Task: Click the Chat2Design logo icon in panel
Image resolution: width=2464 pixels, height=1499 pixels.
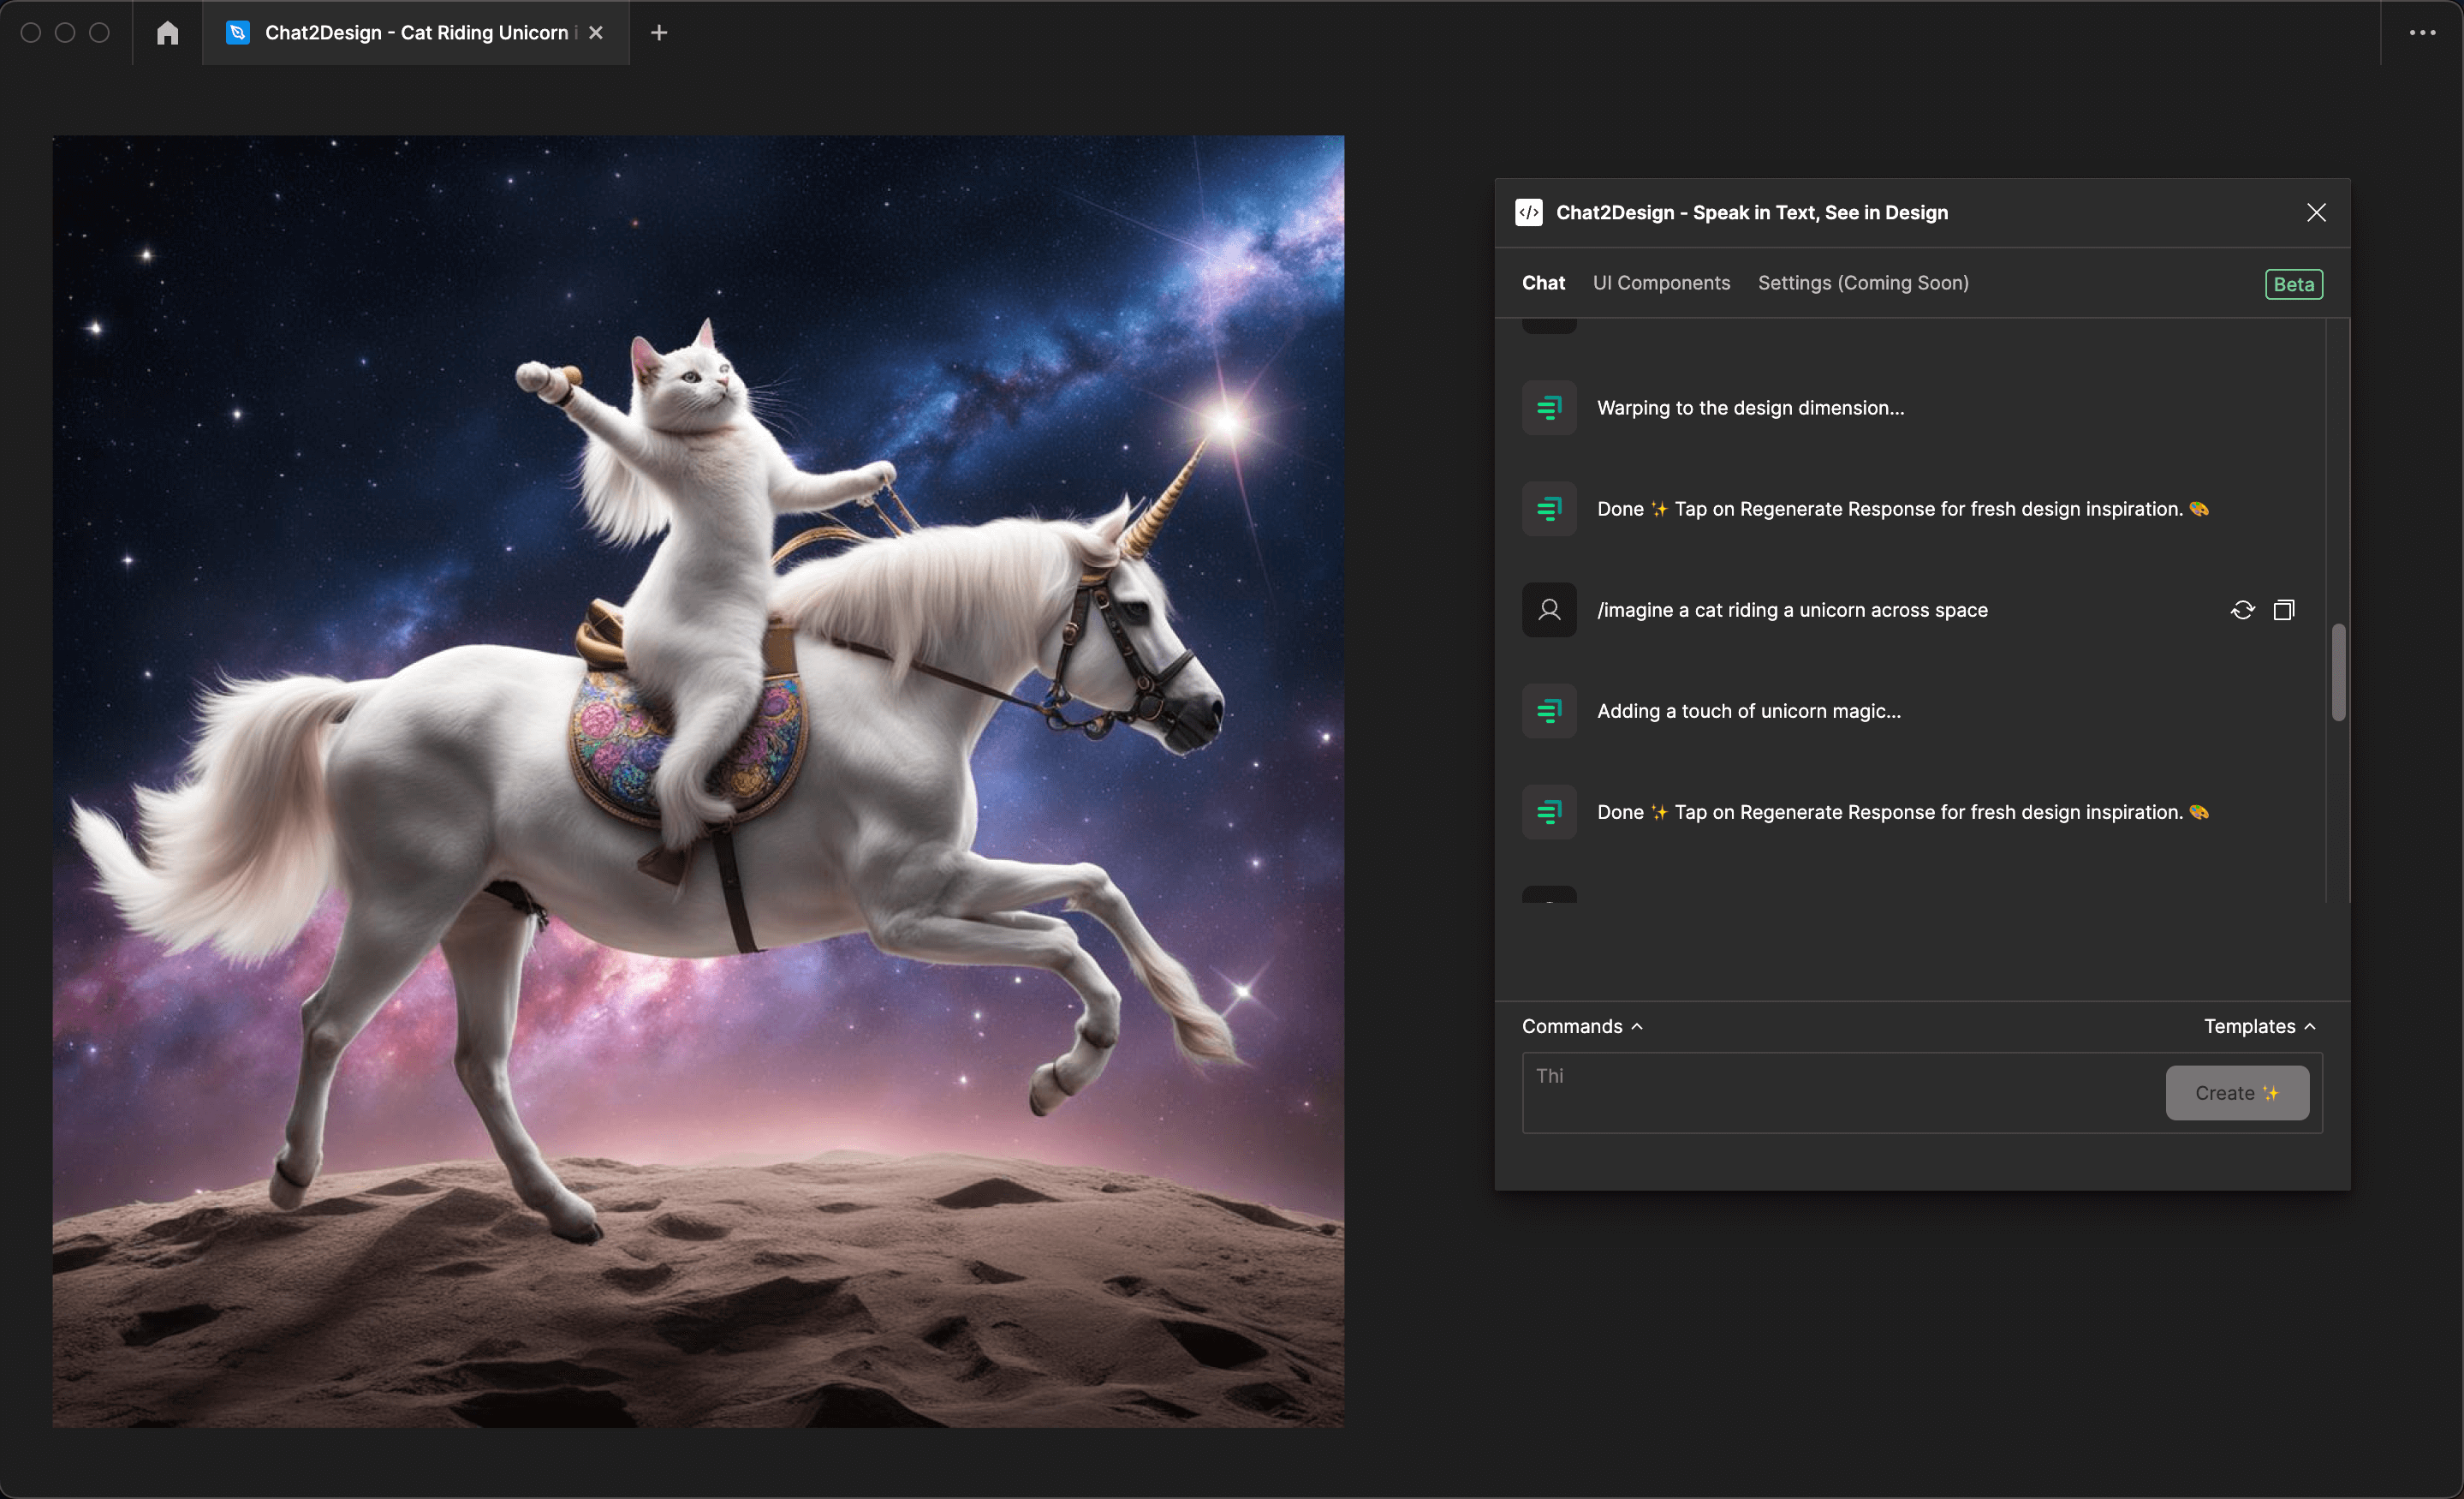Action: click(1527, 212)
